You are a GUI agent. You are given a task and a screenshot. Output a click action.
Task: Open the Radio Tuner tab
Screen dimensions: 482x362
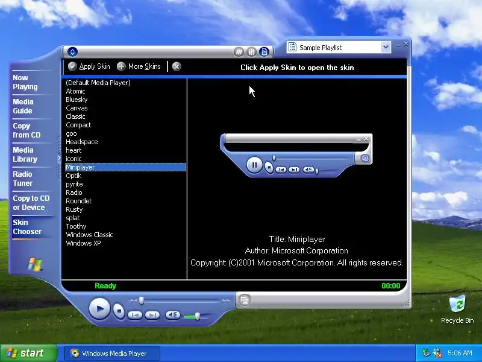click(x=22, y=179)
